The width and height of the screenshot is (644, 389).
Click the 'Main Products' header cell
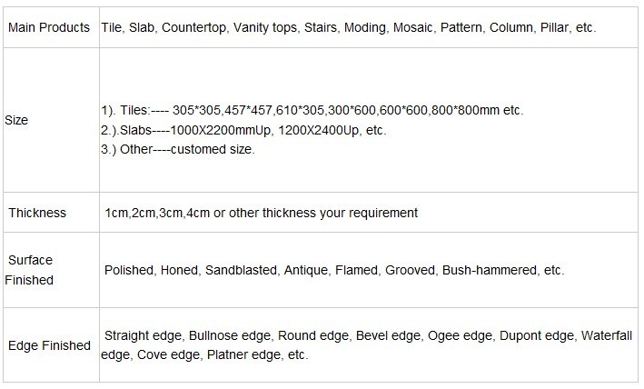pyautogui.click(x=49, y=27)
